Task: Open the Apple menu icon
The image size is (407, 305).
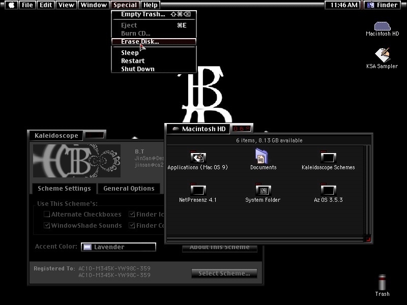Action: click(x=11, y=5)
